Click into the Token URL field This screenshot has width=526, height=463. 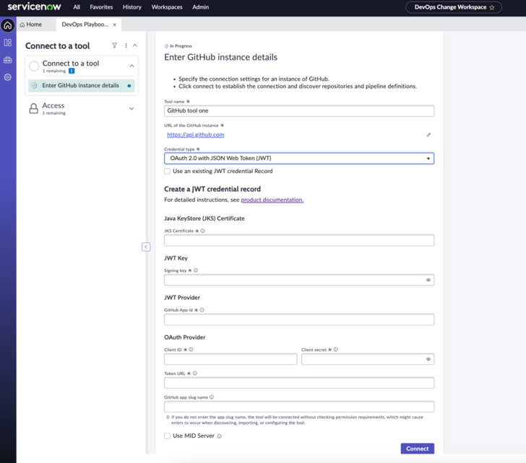tap(299, 383)
